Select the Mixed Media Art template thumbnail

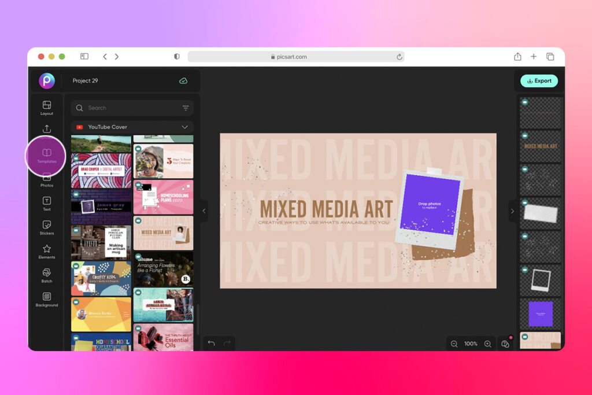point(163,233)
